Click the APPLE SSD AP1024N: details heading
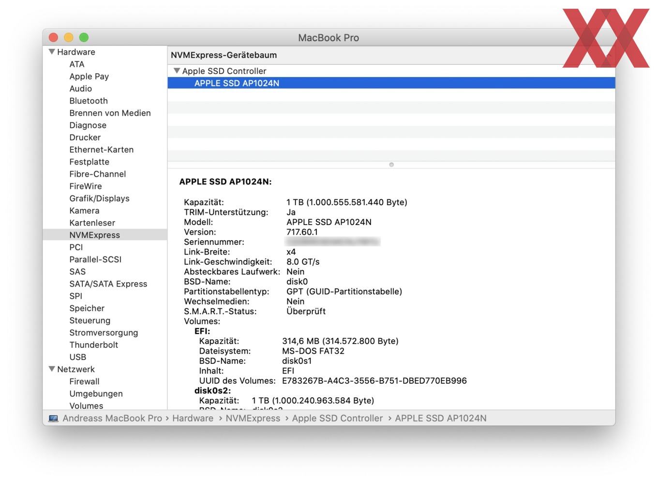The width and height of the screenshot is (658, 482). coord(225,181)
